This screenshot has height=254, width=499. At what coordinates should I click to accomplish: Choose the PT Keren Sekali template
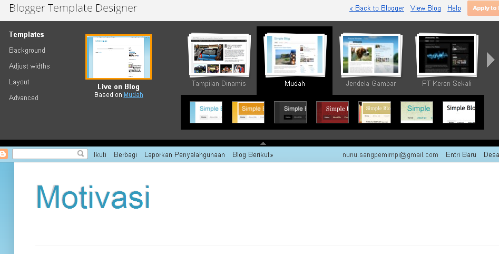coord(447,56)
